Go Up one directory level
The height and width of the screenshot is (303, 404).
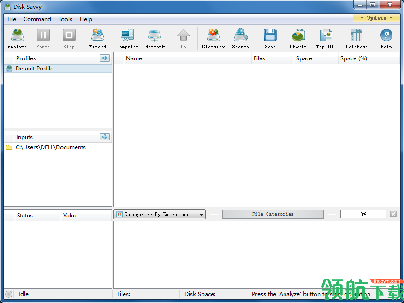(x=183, y=39)
